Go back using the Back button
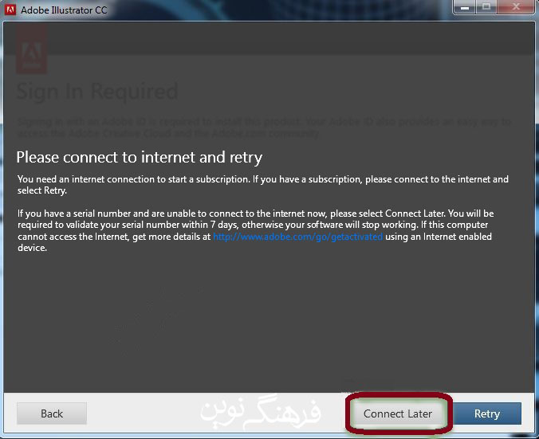This screenshot has width=539, height=439. 52,414
